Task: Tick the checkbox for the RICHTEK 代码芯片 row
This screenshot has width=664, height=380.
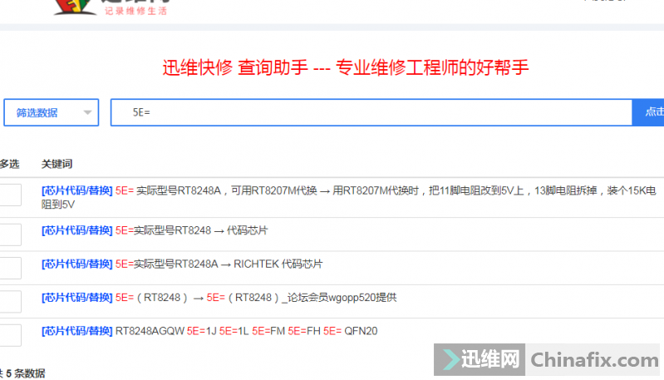Action: 10,268
